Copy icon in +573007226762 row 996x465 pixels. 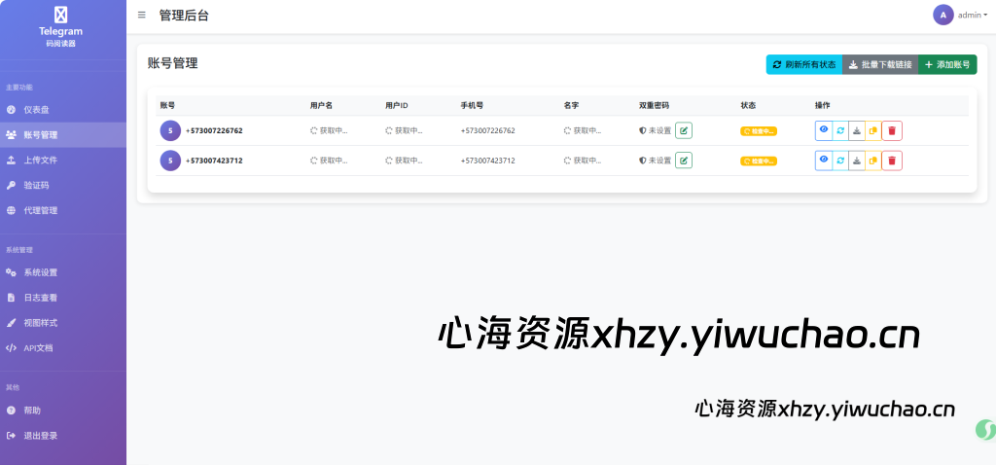[x=873, y=130]
